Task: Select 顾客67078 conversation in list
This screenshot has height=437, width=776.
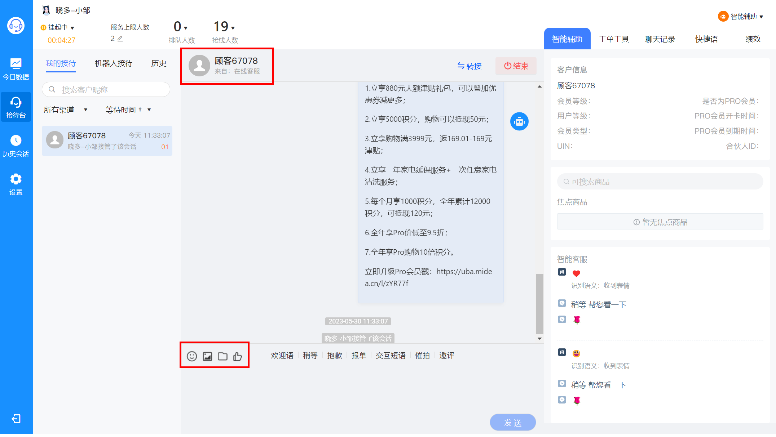Action: pos(107,141)
